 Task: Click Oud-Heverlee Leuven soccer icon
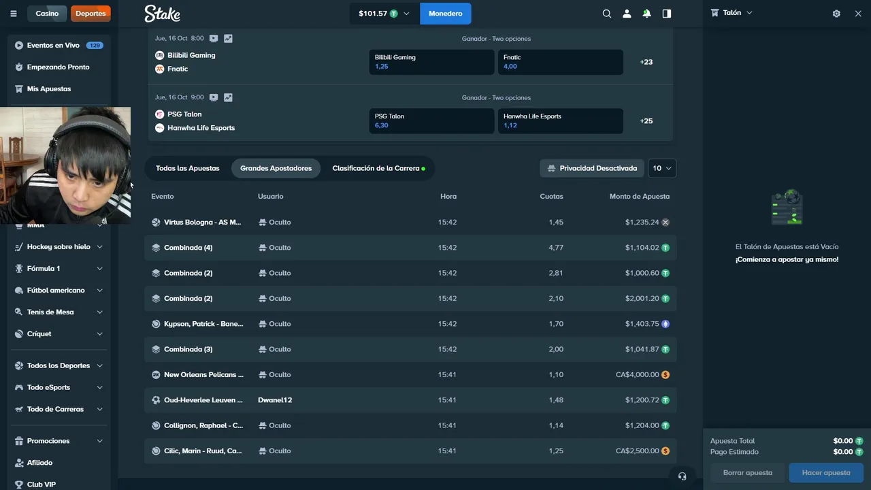[x=156, y=400]
